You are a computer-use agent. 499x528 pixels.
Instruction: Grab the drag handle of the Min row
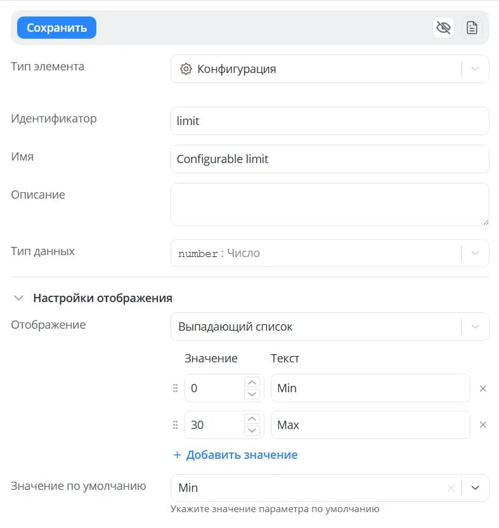click(175, 388)
